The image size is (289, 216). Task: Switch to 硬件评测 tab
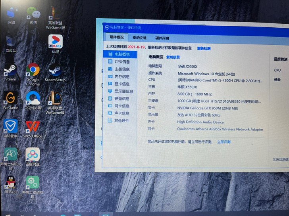[x=162, y=38]
